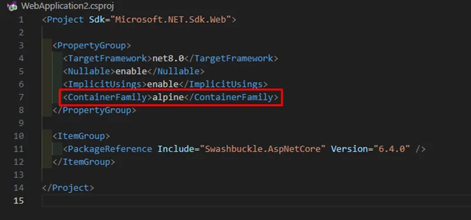Click line number 7 in the gutter
The height and width of the screenshot is (220, 471).
click(21, 97)
